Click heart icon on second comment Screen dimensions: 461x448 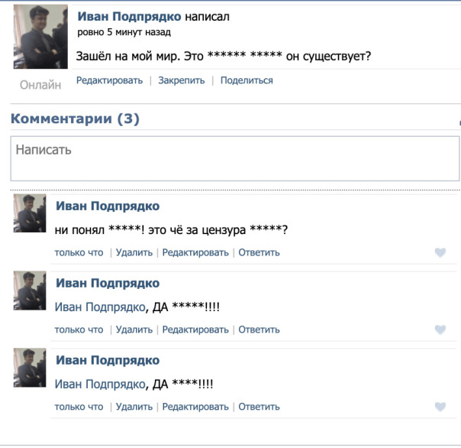(440, 330)
